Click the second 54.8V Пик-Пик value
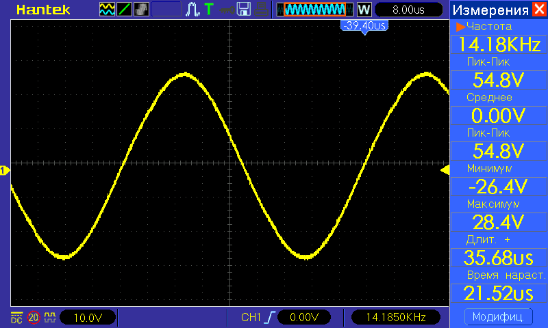The width and height of the screenshot is (548, 328). (499, 151)
